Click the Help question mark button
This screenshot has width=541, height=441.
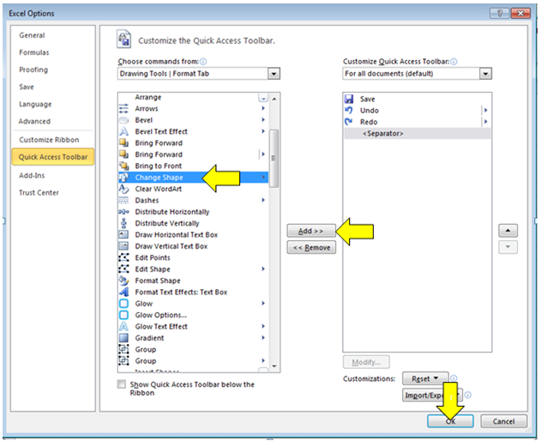(499, 13)
